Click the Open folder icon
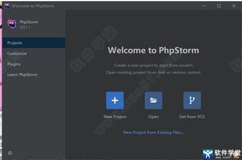 click(153, 100)
